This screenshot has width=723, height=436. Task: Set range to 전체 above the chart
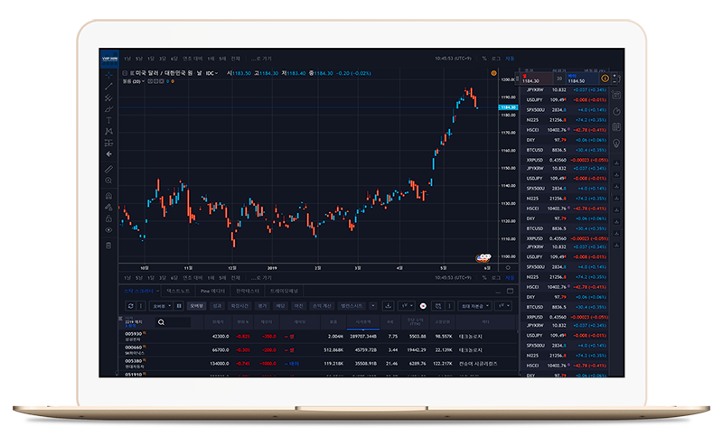click(x=235, y=59)
